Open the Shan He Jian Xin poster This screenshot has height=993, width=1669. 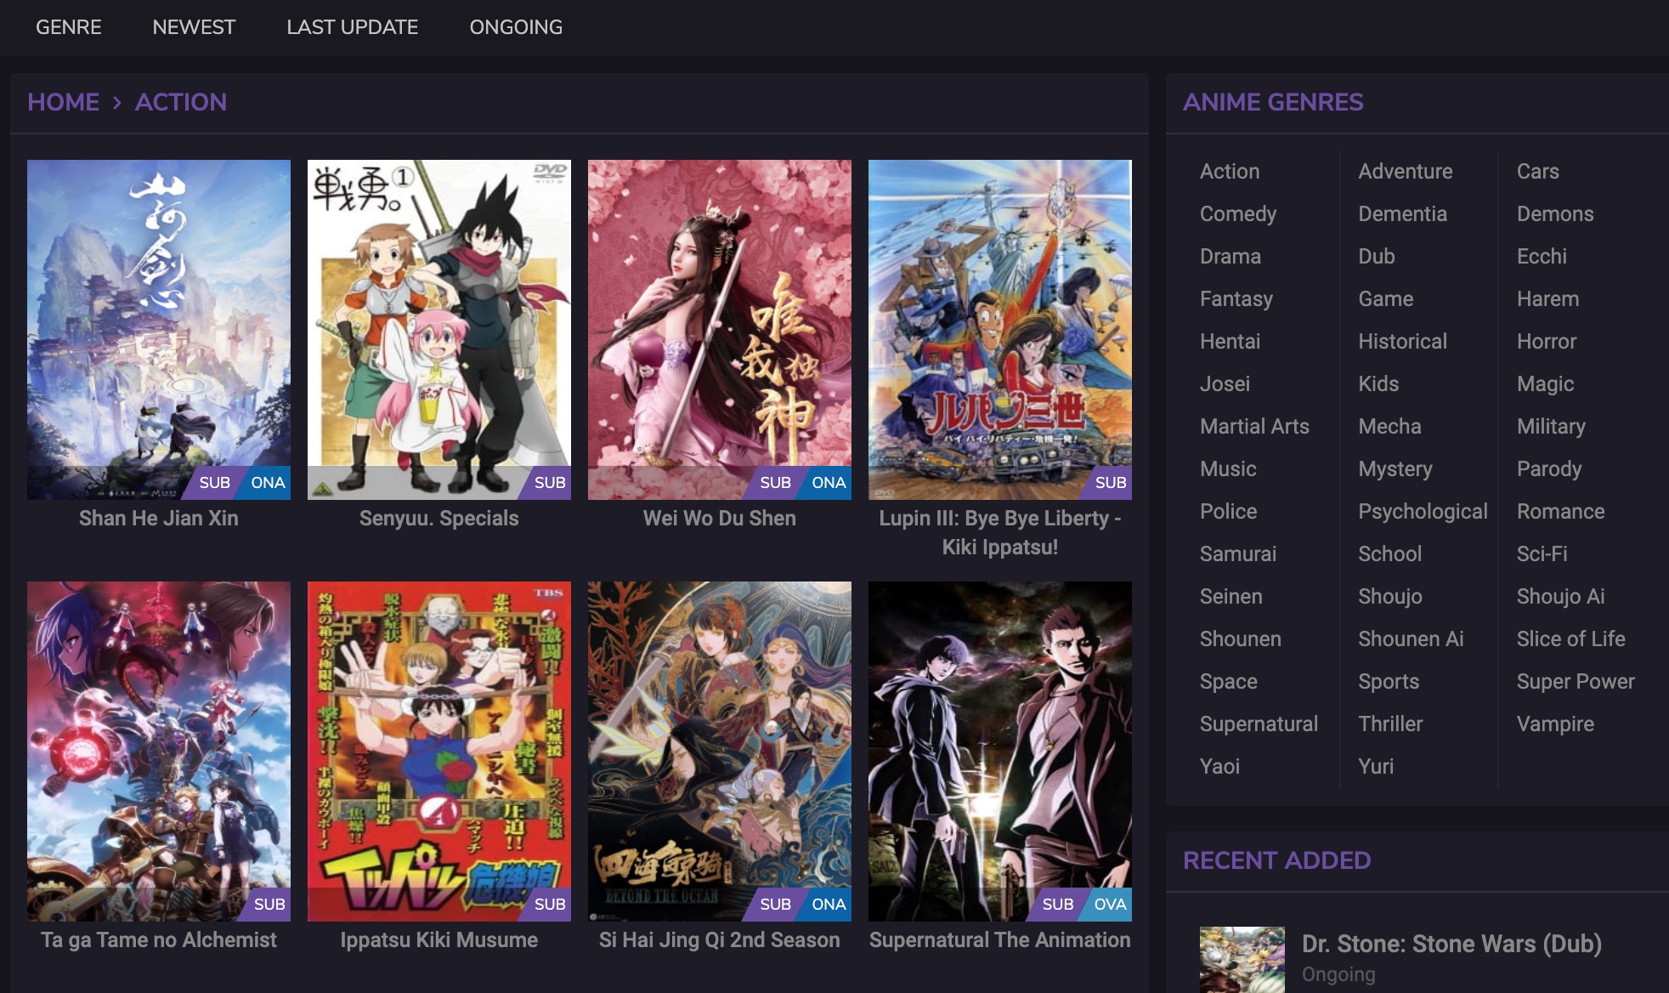click(159, 329)
